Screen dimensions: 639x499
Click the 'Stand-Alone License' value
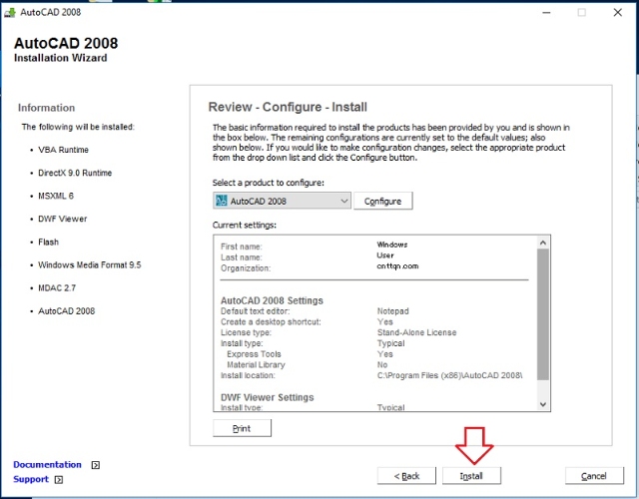[x=416, y=332]
